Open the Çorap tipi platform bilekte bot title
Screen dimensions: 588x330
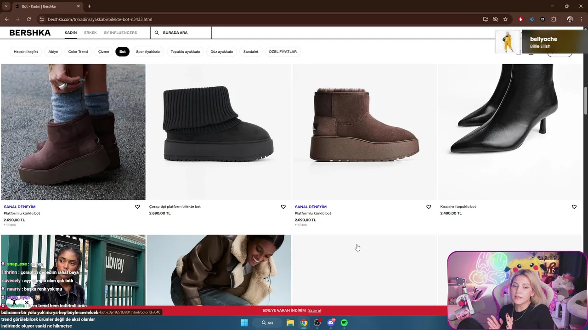[x=175, y=207]
